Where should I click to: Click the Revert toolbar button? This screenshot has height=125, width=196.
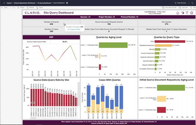pyautogui.click(x=21, y=8)
